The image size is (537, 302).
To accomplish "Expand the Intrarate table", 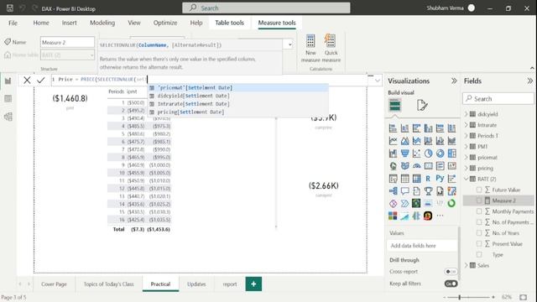I will [x=467, y=125].
